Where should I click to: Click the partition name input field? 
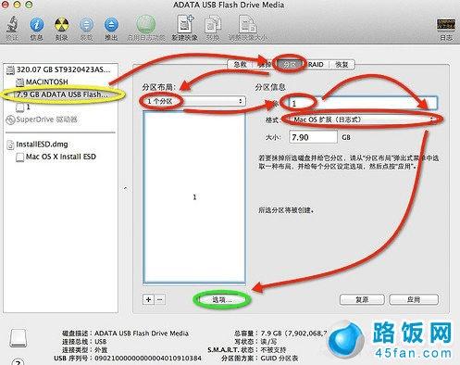363,103
